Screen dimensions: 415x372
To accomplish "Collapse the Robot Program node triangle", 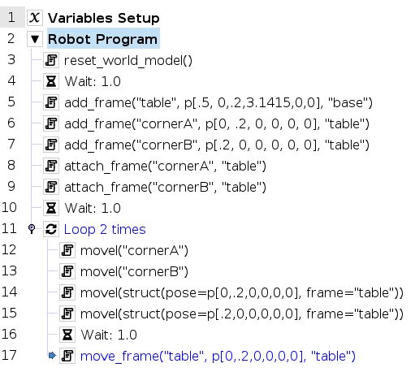I will coord(35,39).
